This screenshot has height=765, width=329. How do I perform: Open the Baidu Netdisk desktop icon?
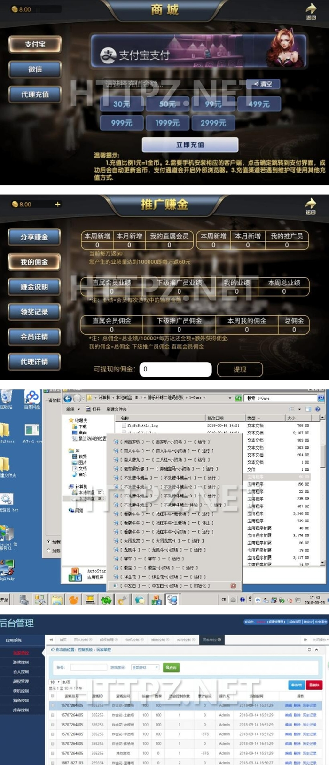coord(32,399)
